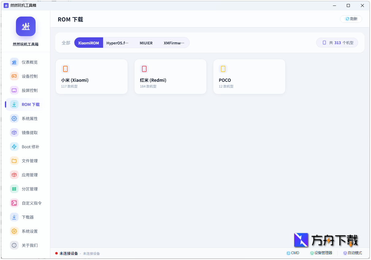
Task: Toggle 自动模式 in the status bar
Action: [x=353, y=253]
